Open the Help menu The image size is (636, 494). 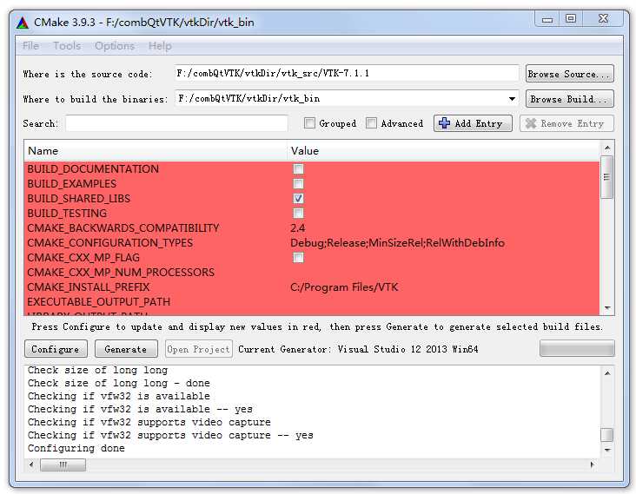(x=160, y=46)
